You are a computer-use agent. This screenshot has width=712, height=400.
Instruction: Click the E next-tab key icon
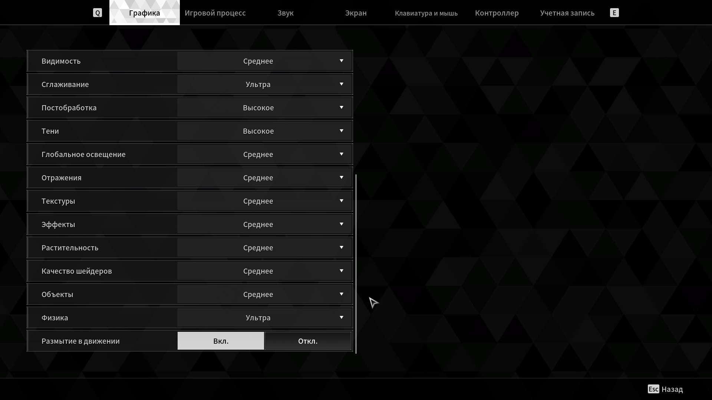614,13
